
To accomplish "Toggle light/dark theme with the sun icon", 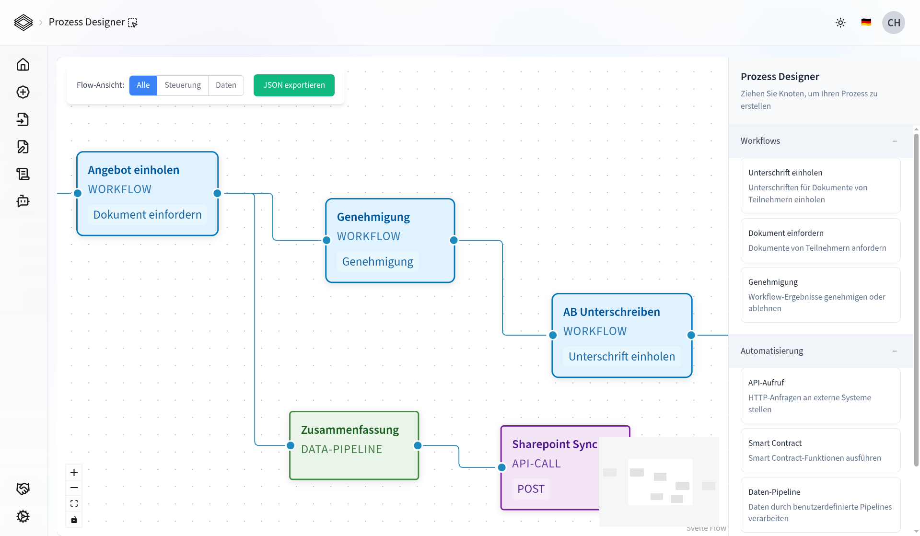I will click(x=840, y=23).
